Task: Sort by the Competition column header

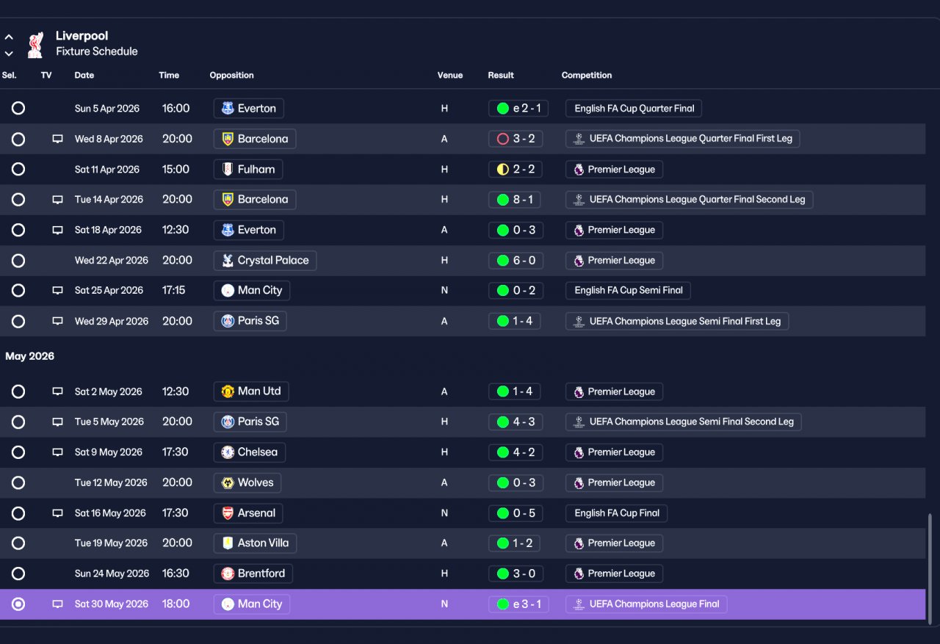Action: (x=587, y=76)
